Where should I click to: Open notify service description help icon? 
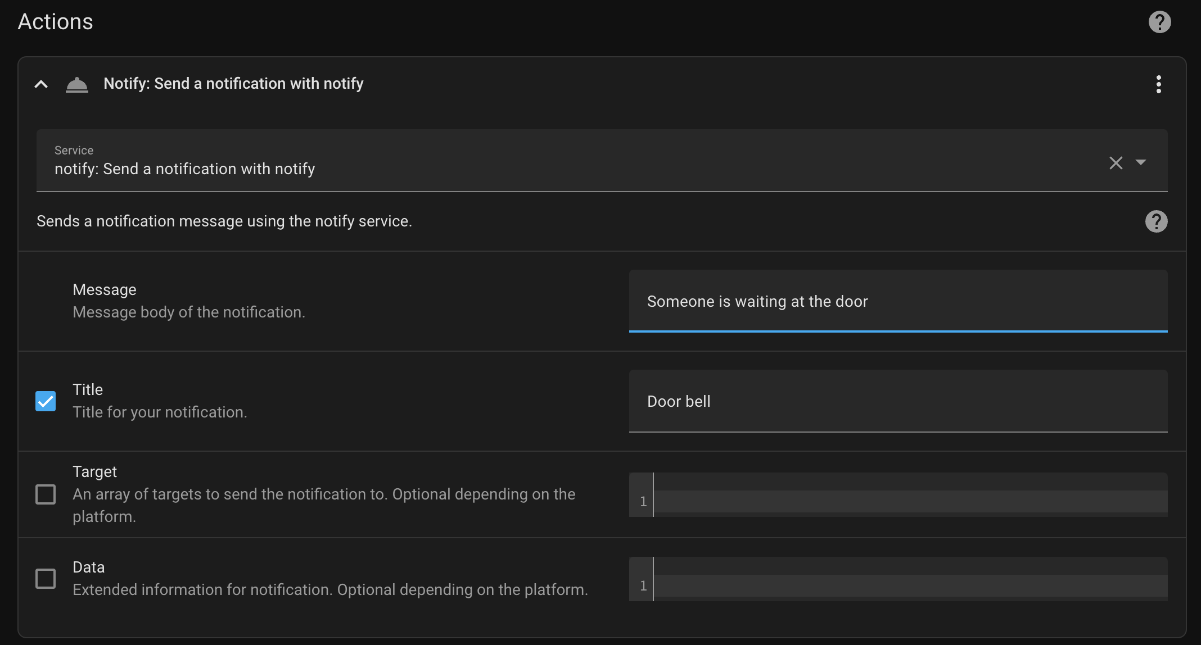(1156, 221)
